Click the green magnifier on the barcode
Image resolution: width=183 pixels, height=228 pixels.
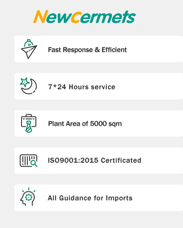(x=34, y=163)
